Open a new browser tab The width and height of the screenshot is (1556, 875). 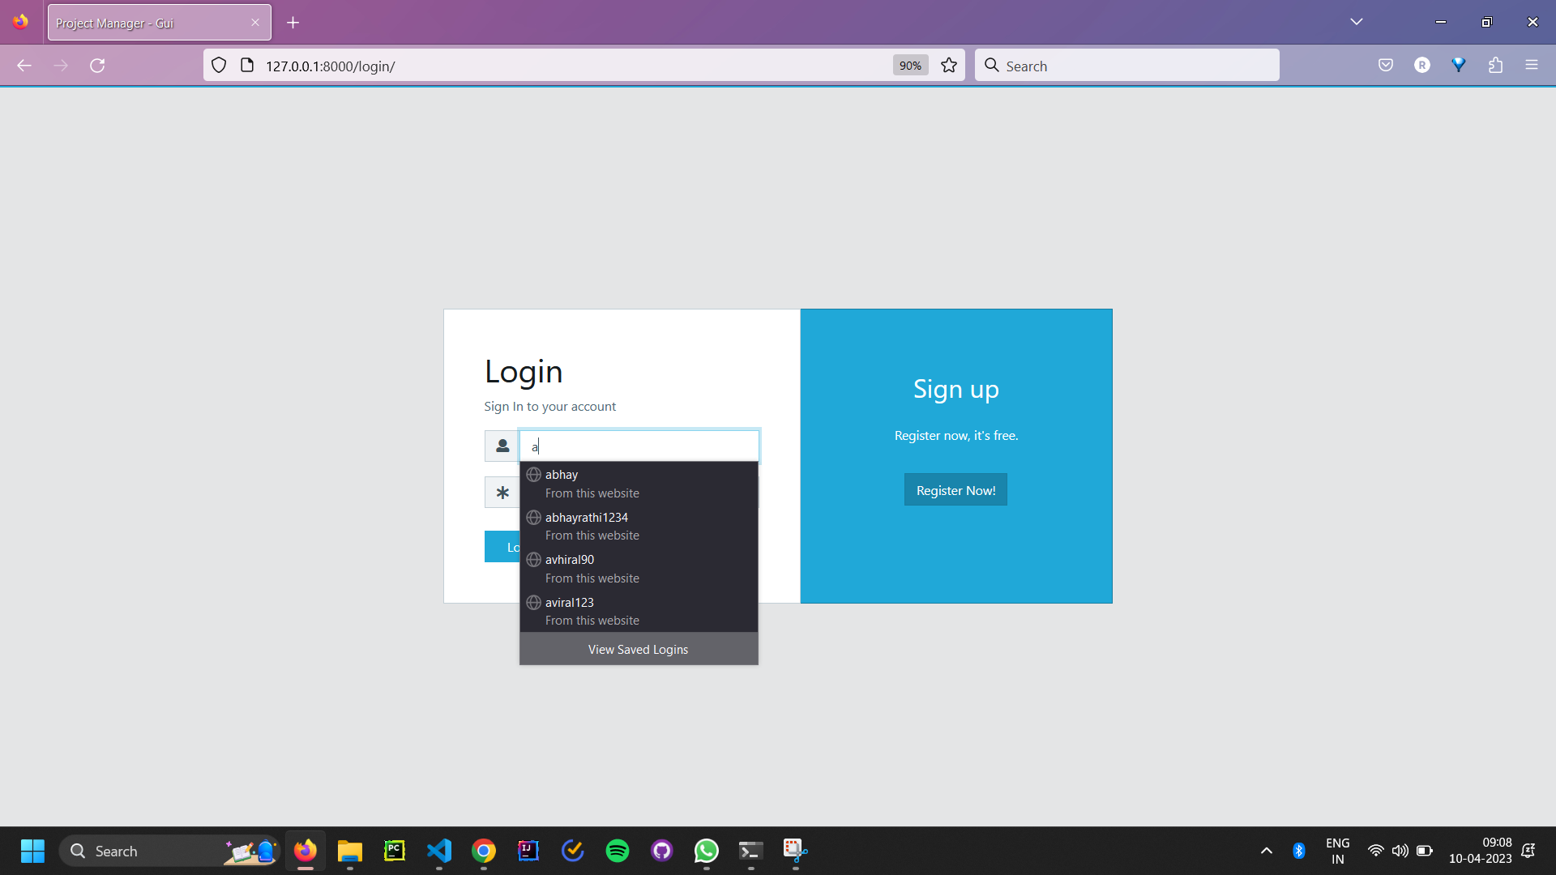tap(293, 22)
